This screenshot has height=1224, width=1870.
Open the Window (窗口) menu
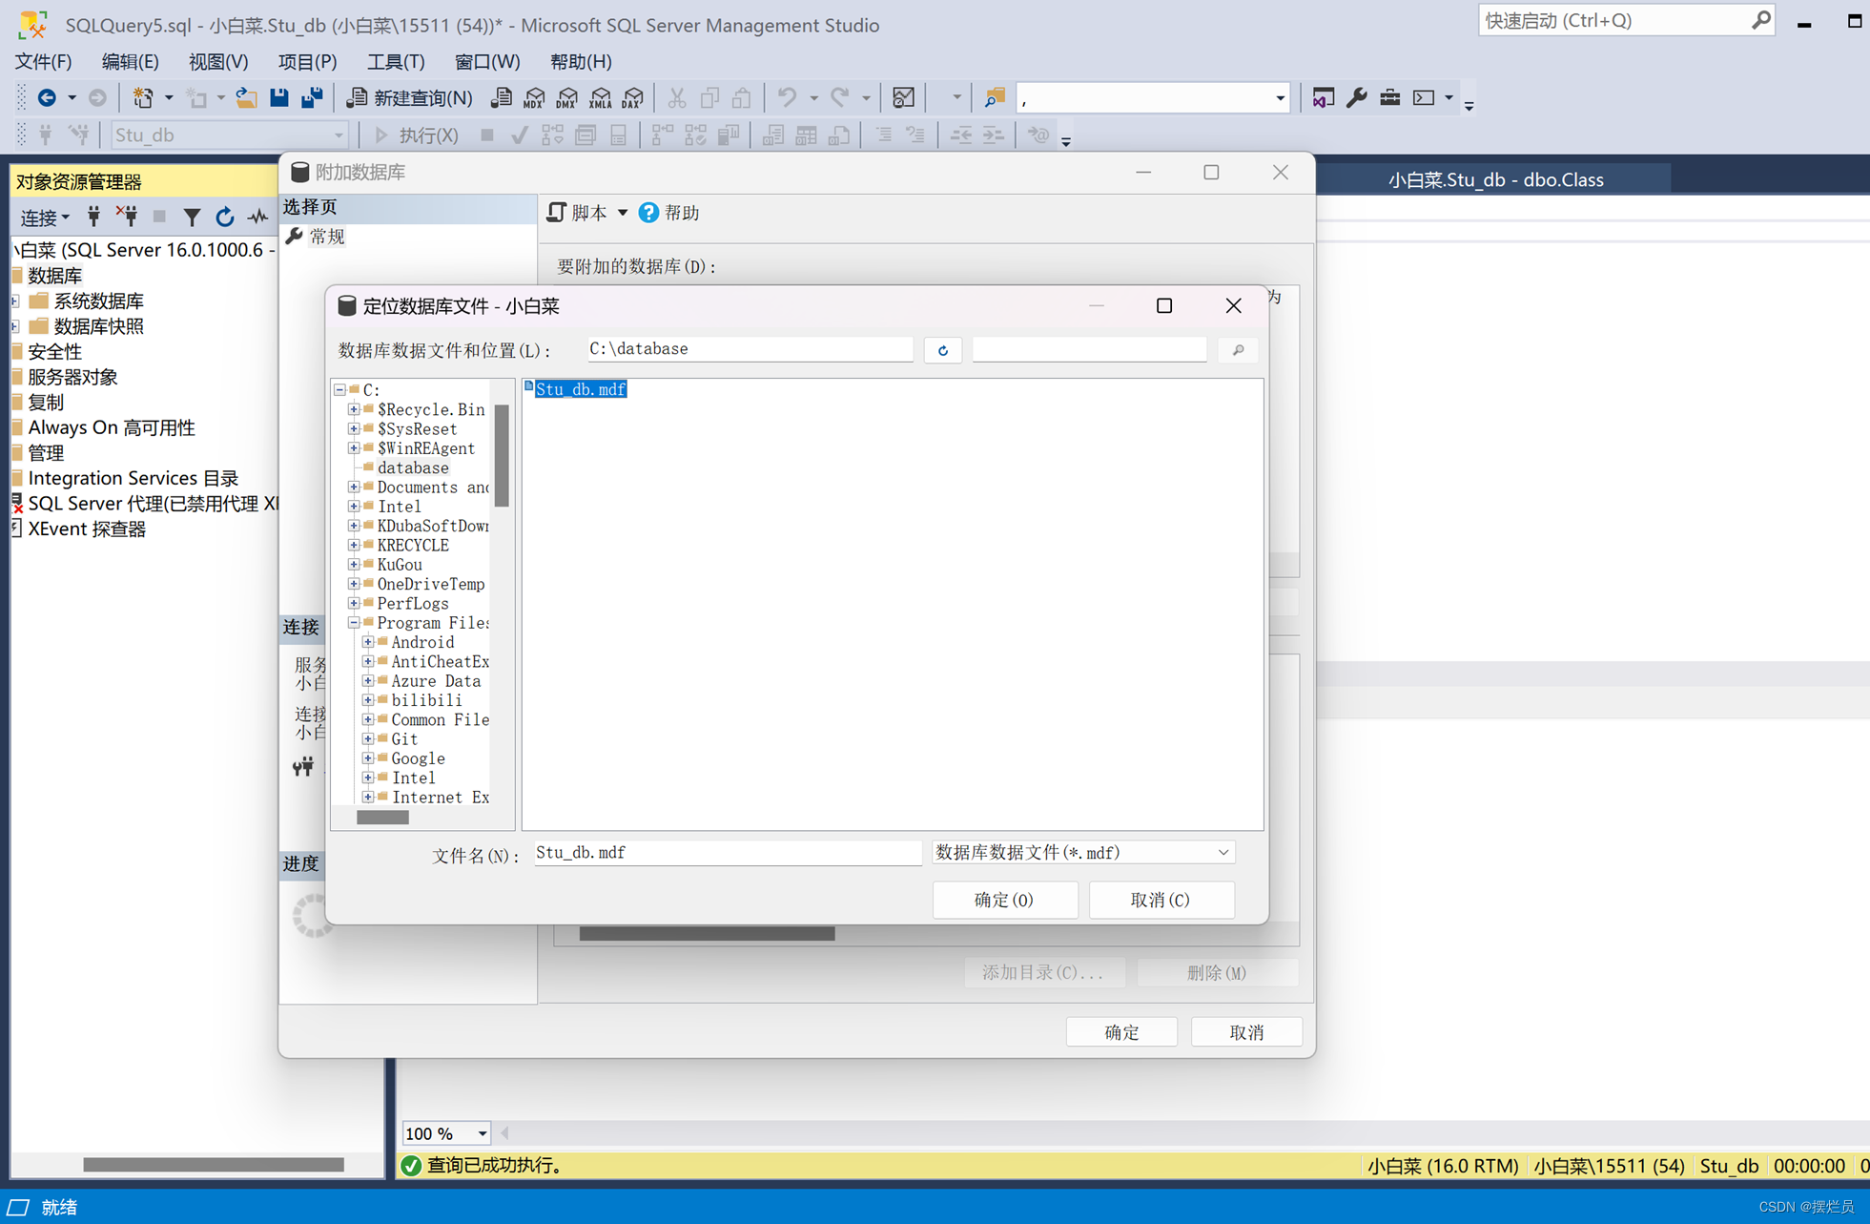pos(486,62)
